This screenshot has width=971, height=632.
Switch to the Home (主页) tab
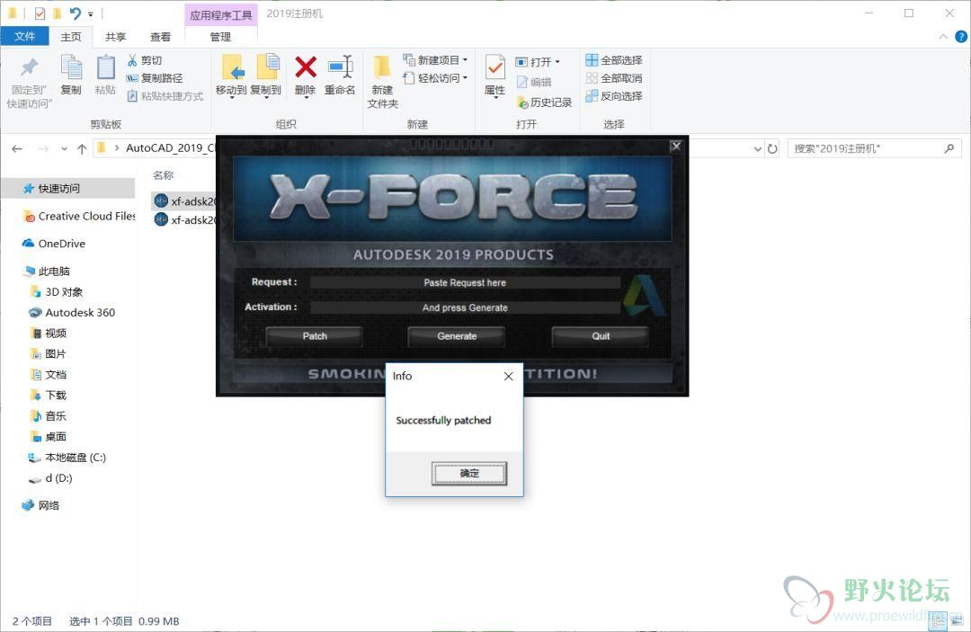(x=71, y=37)
